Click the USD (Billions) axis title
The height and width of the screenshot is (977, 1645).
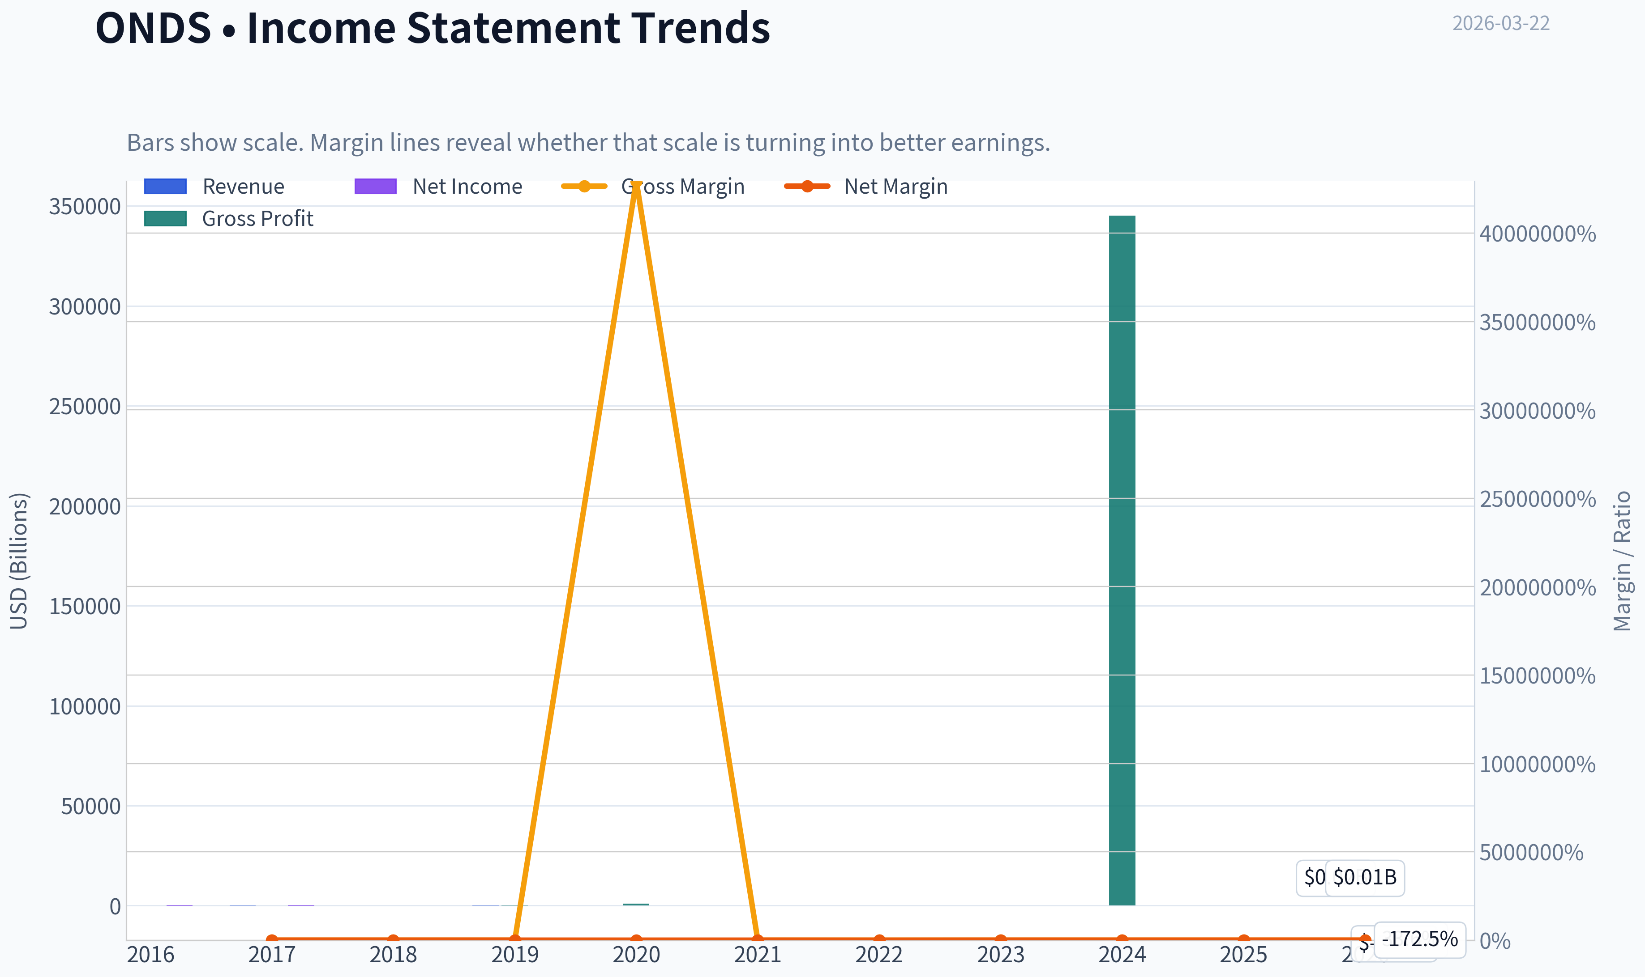point(19,561)
